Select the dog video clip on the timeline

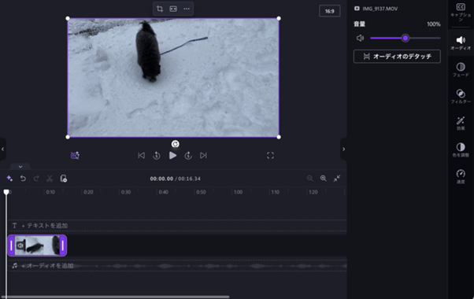coord(37,245)
